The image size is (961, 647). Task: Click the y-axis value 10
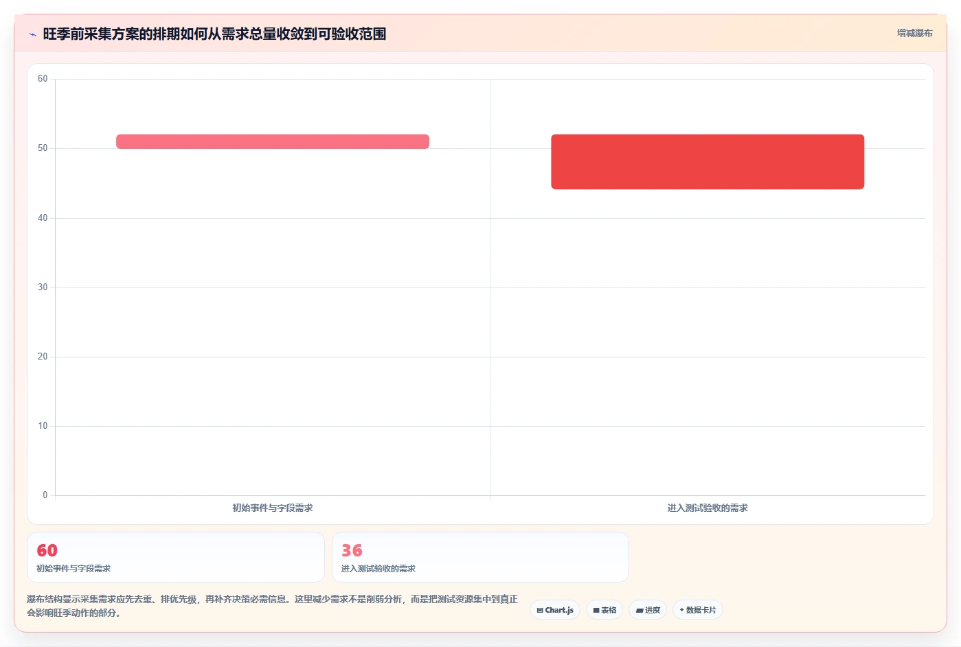43,426
